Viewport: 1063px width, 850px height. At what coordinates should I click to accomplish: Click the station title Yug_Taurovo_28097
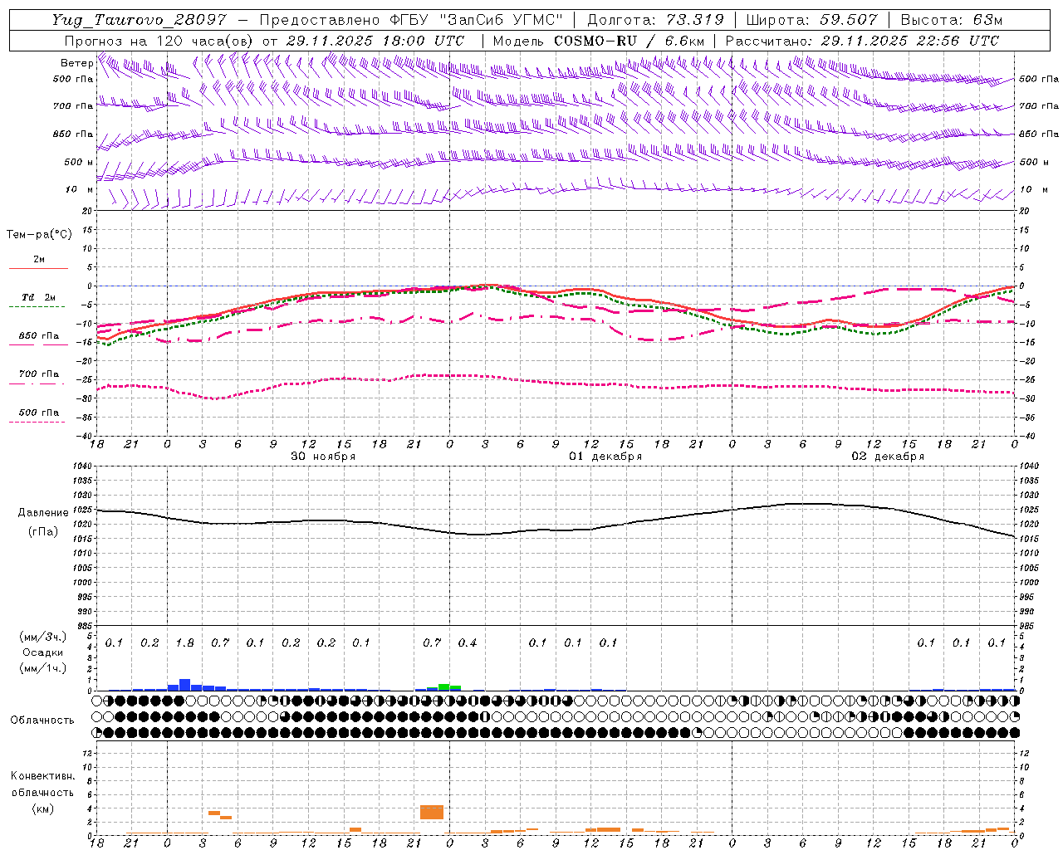tap(139, 20)
